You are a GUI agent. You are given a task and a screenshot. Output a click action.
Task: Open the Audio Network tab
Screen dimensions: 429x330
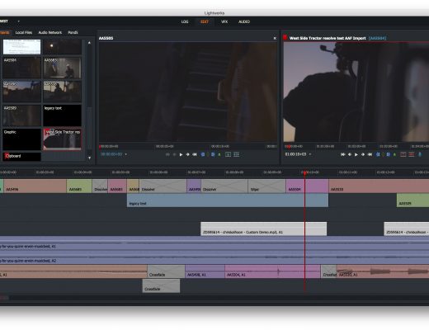pos(50,32)
